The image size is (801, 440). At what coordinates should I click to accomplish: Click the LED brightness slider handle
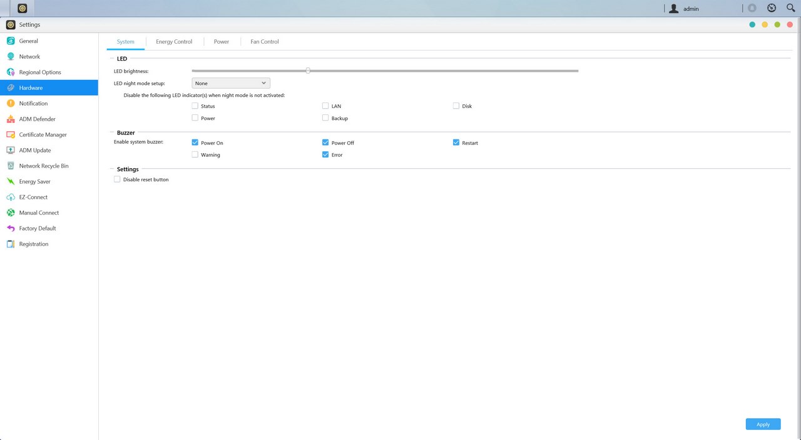click(x=308, y=71)
